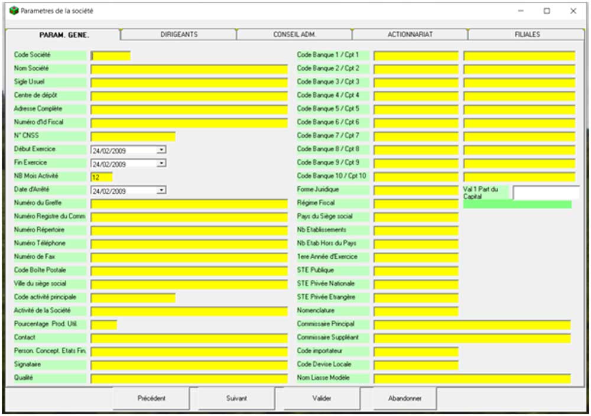Click the Forme Juridique field

415,190
